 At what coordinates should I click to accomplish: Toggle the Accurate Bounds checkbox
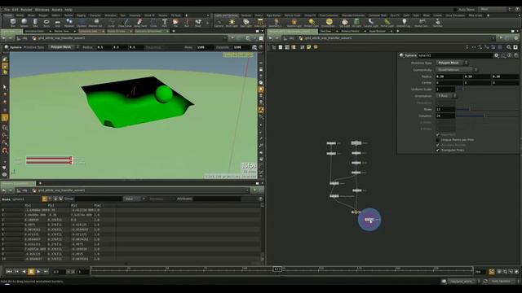point(438,145)
